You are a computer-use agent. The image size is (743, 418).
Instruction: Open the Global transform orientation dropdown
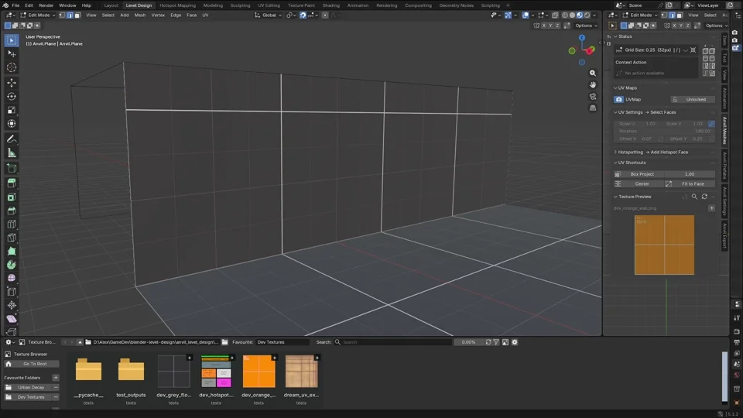click(268, 15)
